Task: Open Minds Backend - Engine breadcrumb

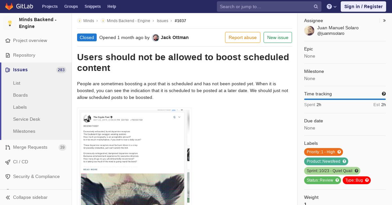Action: point(128,21)
